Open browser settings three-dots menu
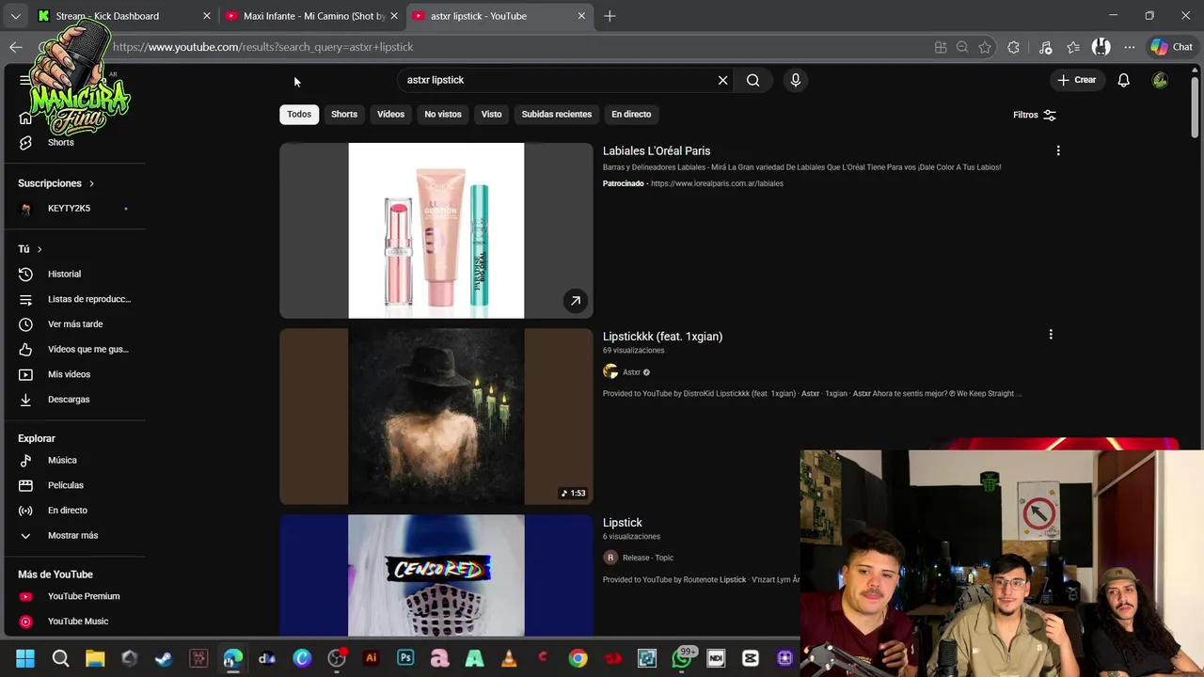The height and width of the screenshot is (677, 1204). pos(1129,47)
